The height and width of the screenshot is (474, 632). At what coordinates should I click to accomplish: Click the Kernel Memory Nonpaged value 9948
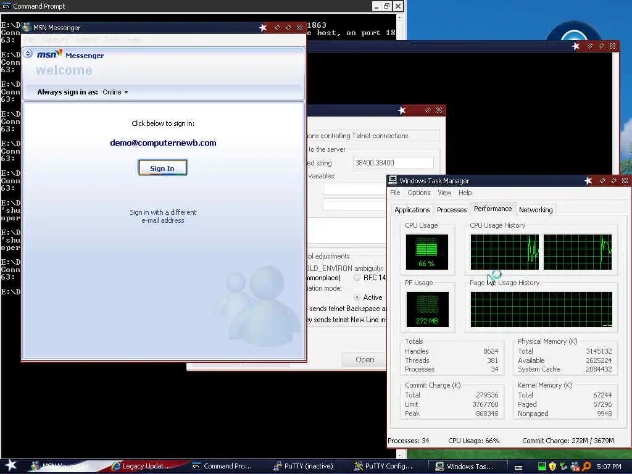pos(604,414)
